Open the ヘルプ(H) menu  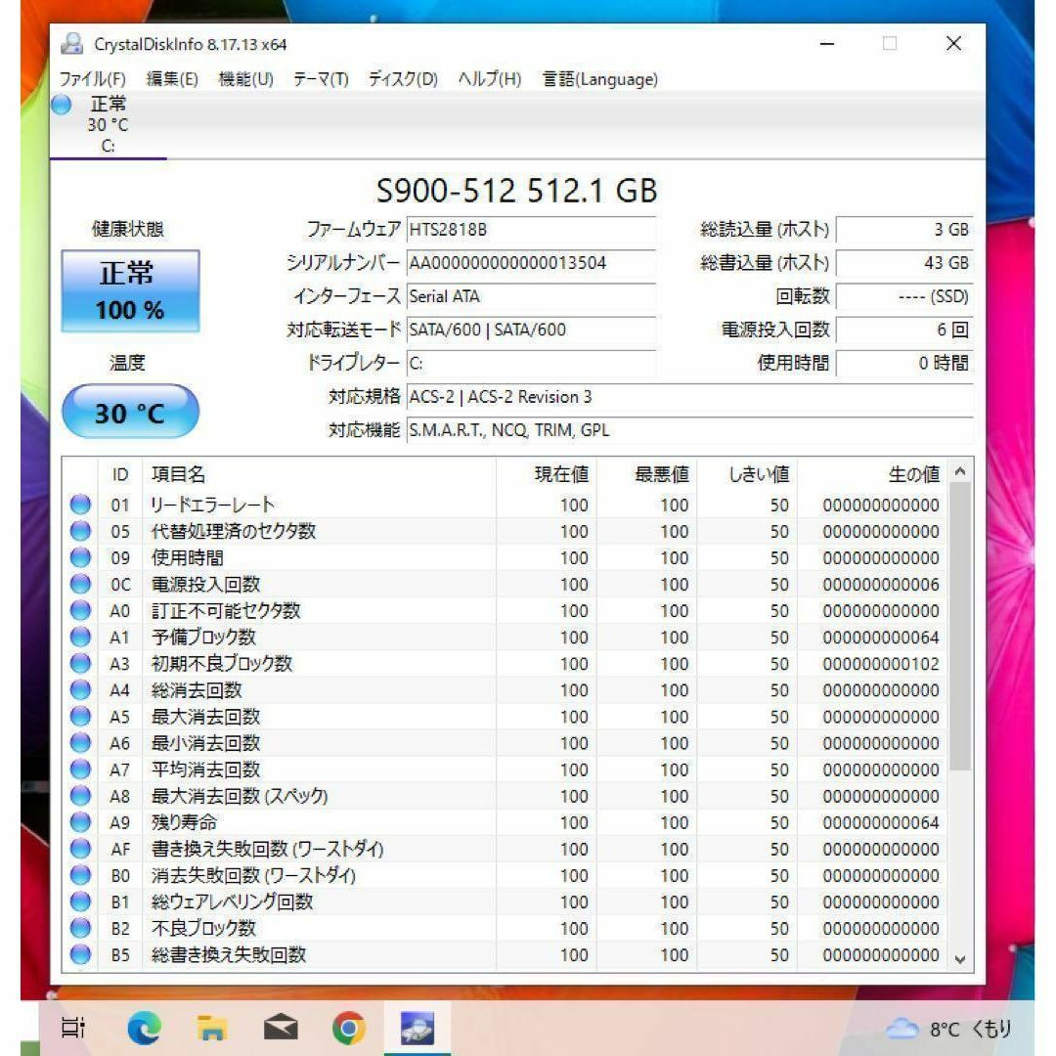(x=490, y=79)
